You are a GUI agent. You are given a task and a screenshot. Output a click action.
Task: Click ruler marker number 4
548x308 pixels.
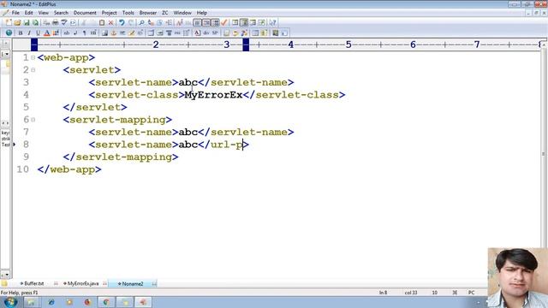coord(291,44)
